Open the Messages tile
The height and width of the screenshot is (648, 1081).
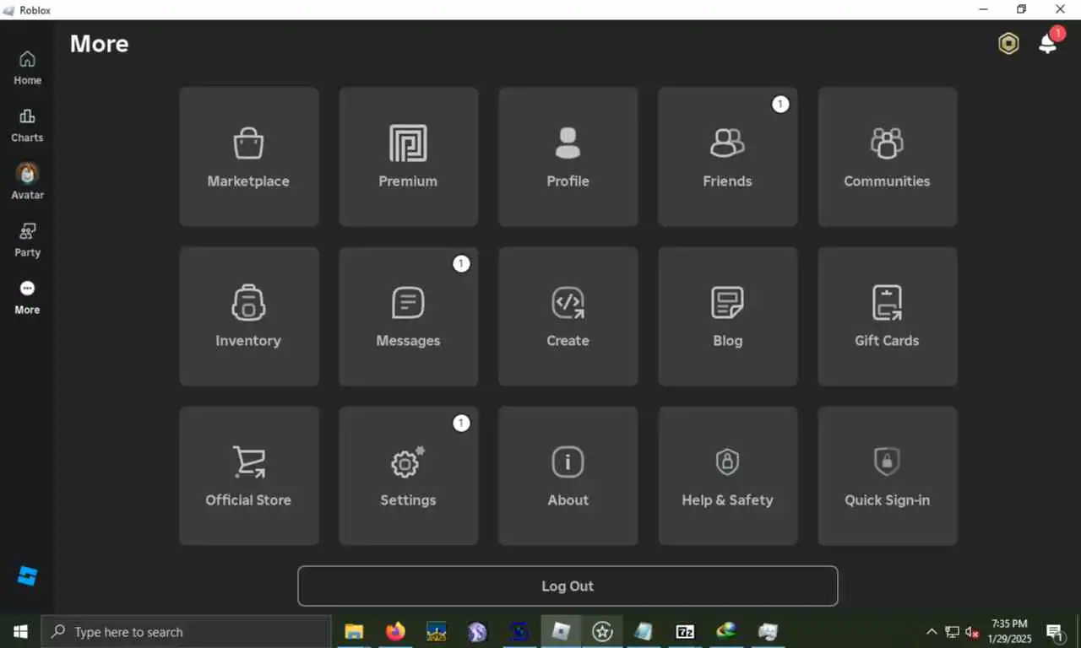pyautogui.click(x=408, y=316)
